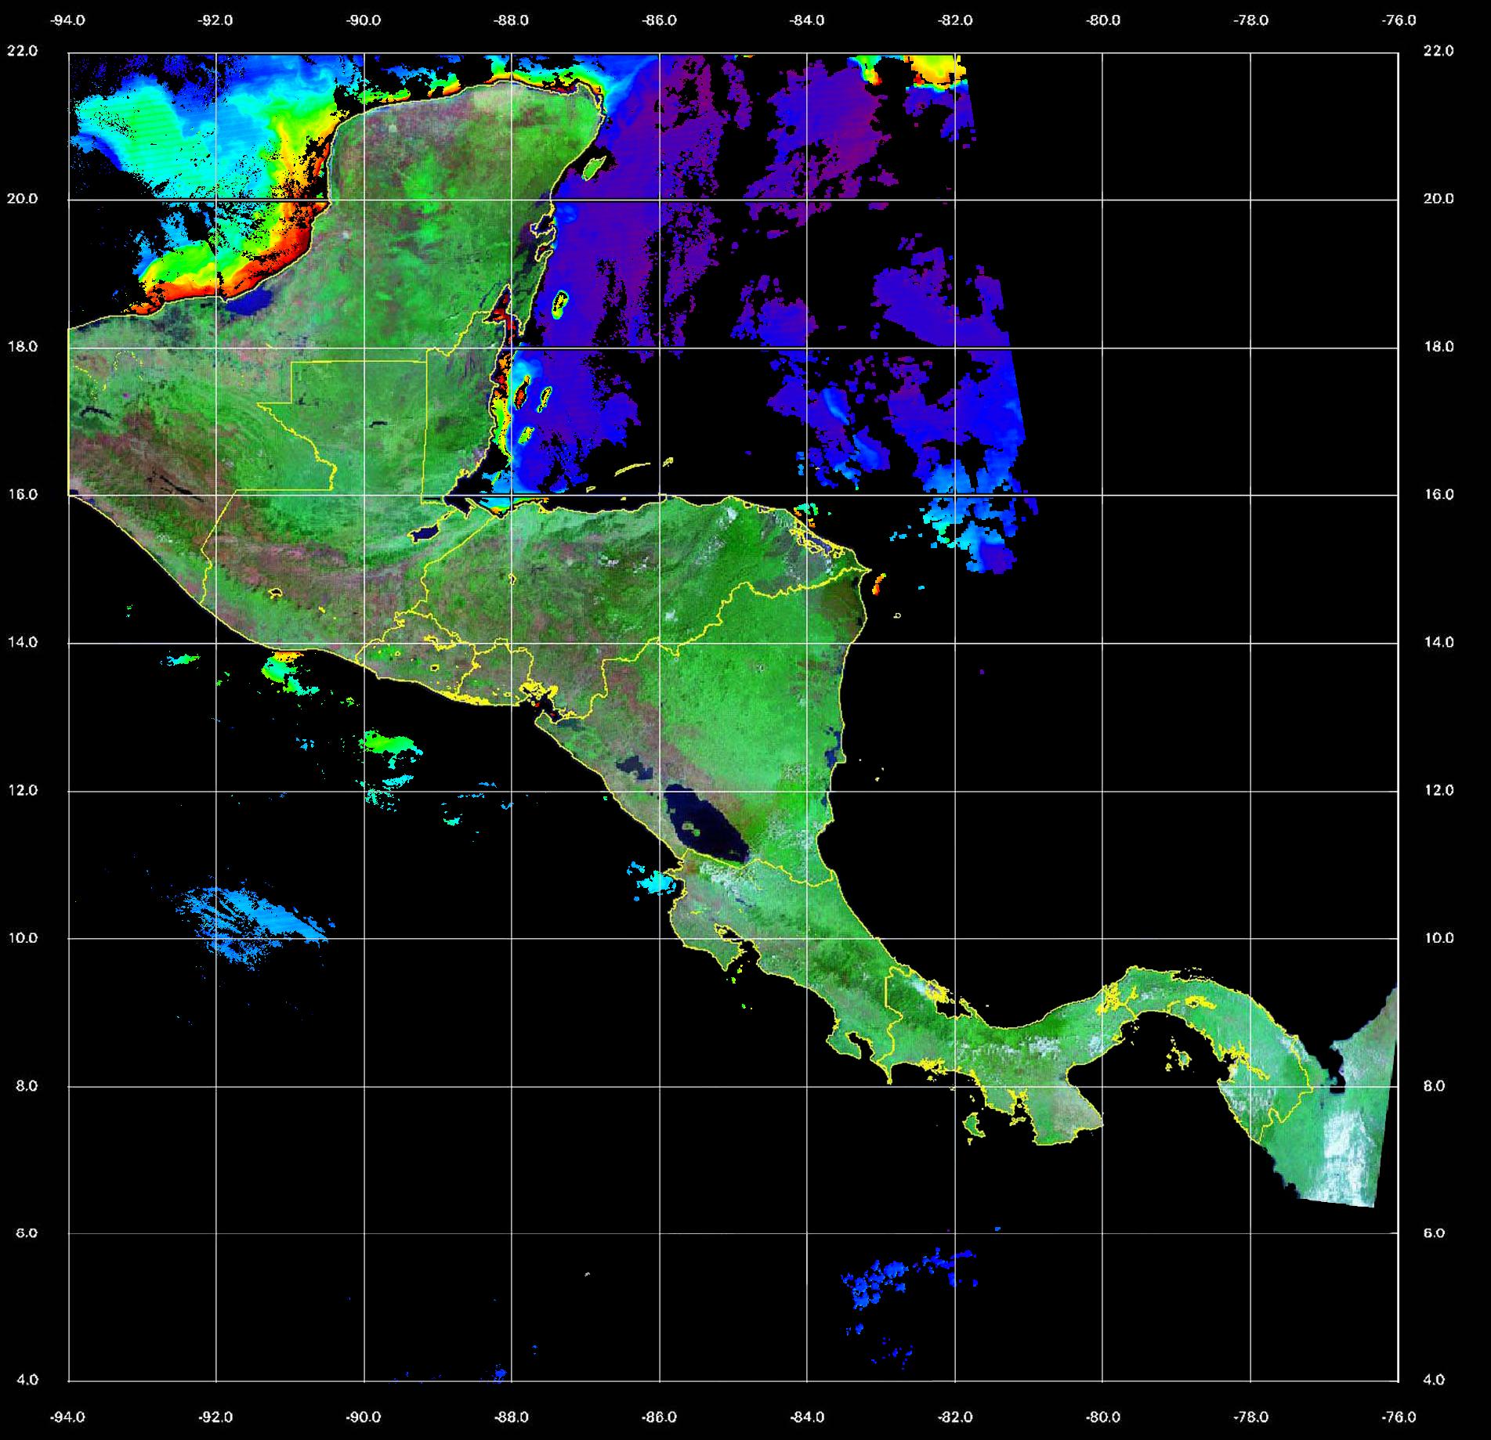Image resolution: width=1491 pixels, height=1440 pixels.
Task: Select green Cozumel island off Yucatan
Action: [x=594, y=165]
